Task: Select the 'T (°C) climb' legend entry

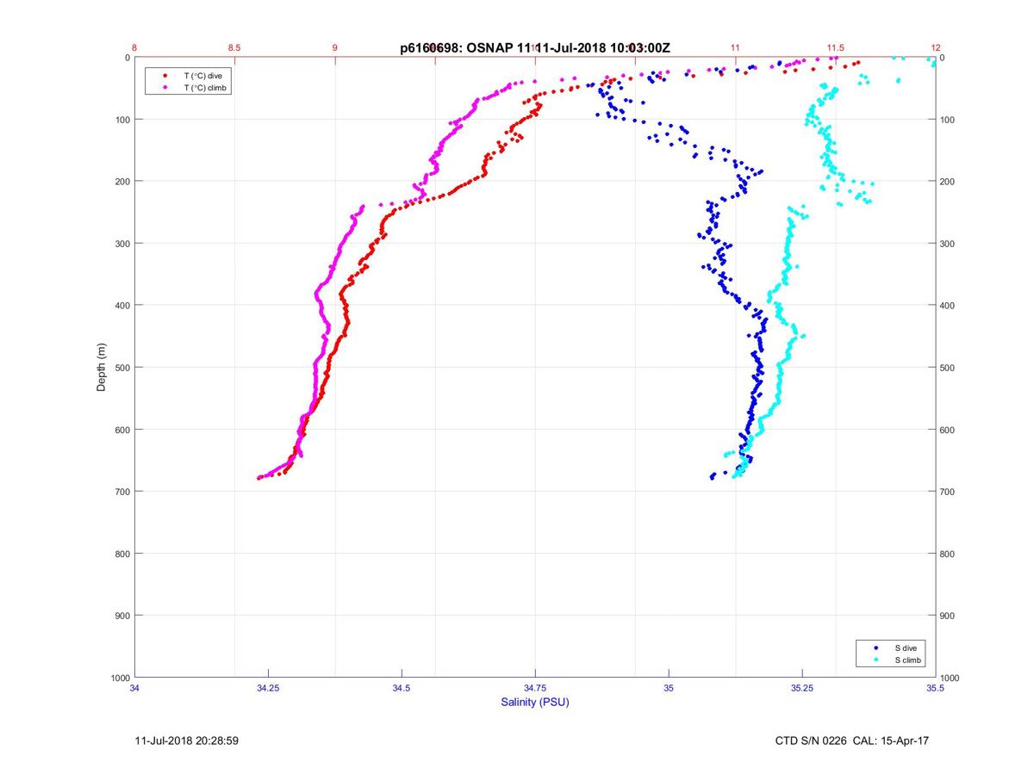Action: 206,88
